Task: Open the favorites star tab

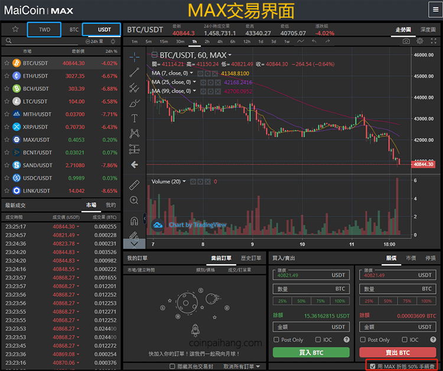Action: pyautogui.click(x=15, y=29)
